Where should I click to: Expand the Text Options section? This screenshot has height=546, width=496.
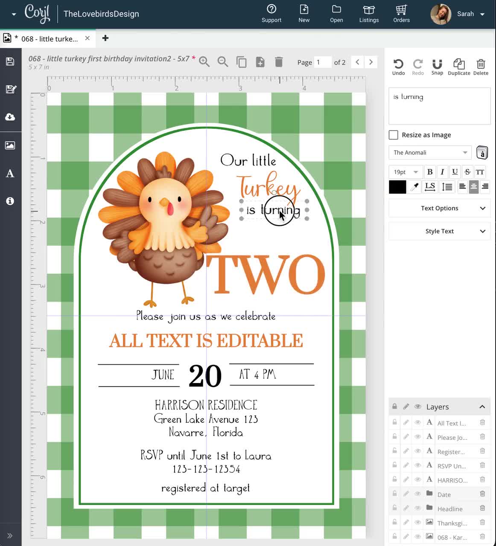439,208
